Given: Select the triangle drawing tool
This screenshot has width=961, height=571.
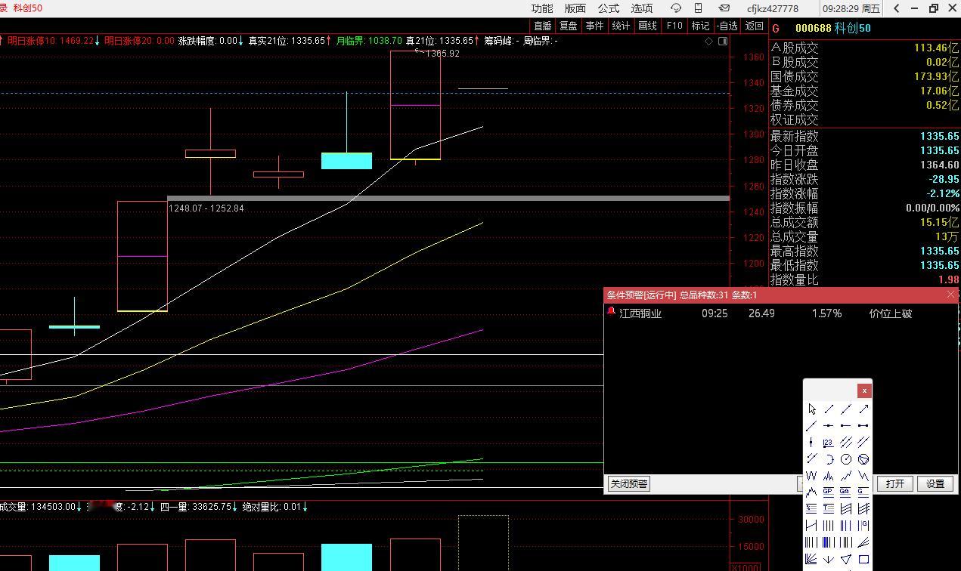Looking at the screenshot, I should 846,560.
